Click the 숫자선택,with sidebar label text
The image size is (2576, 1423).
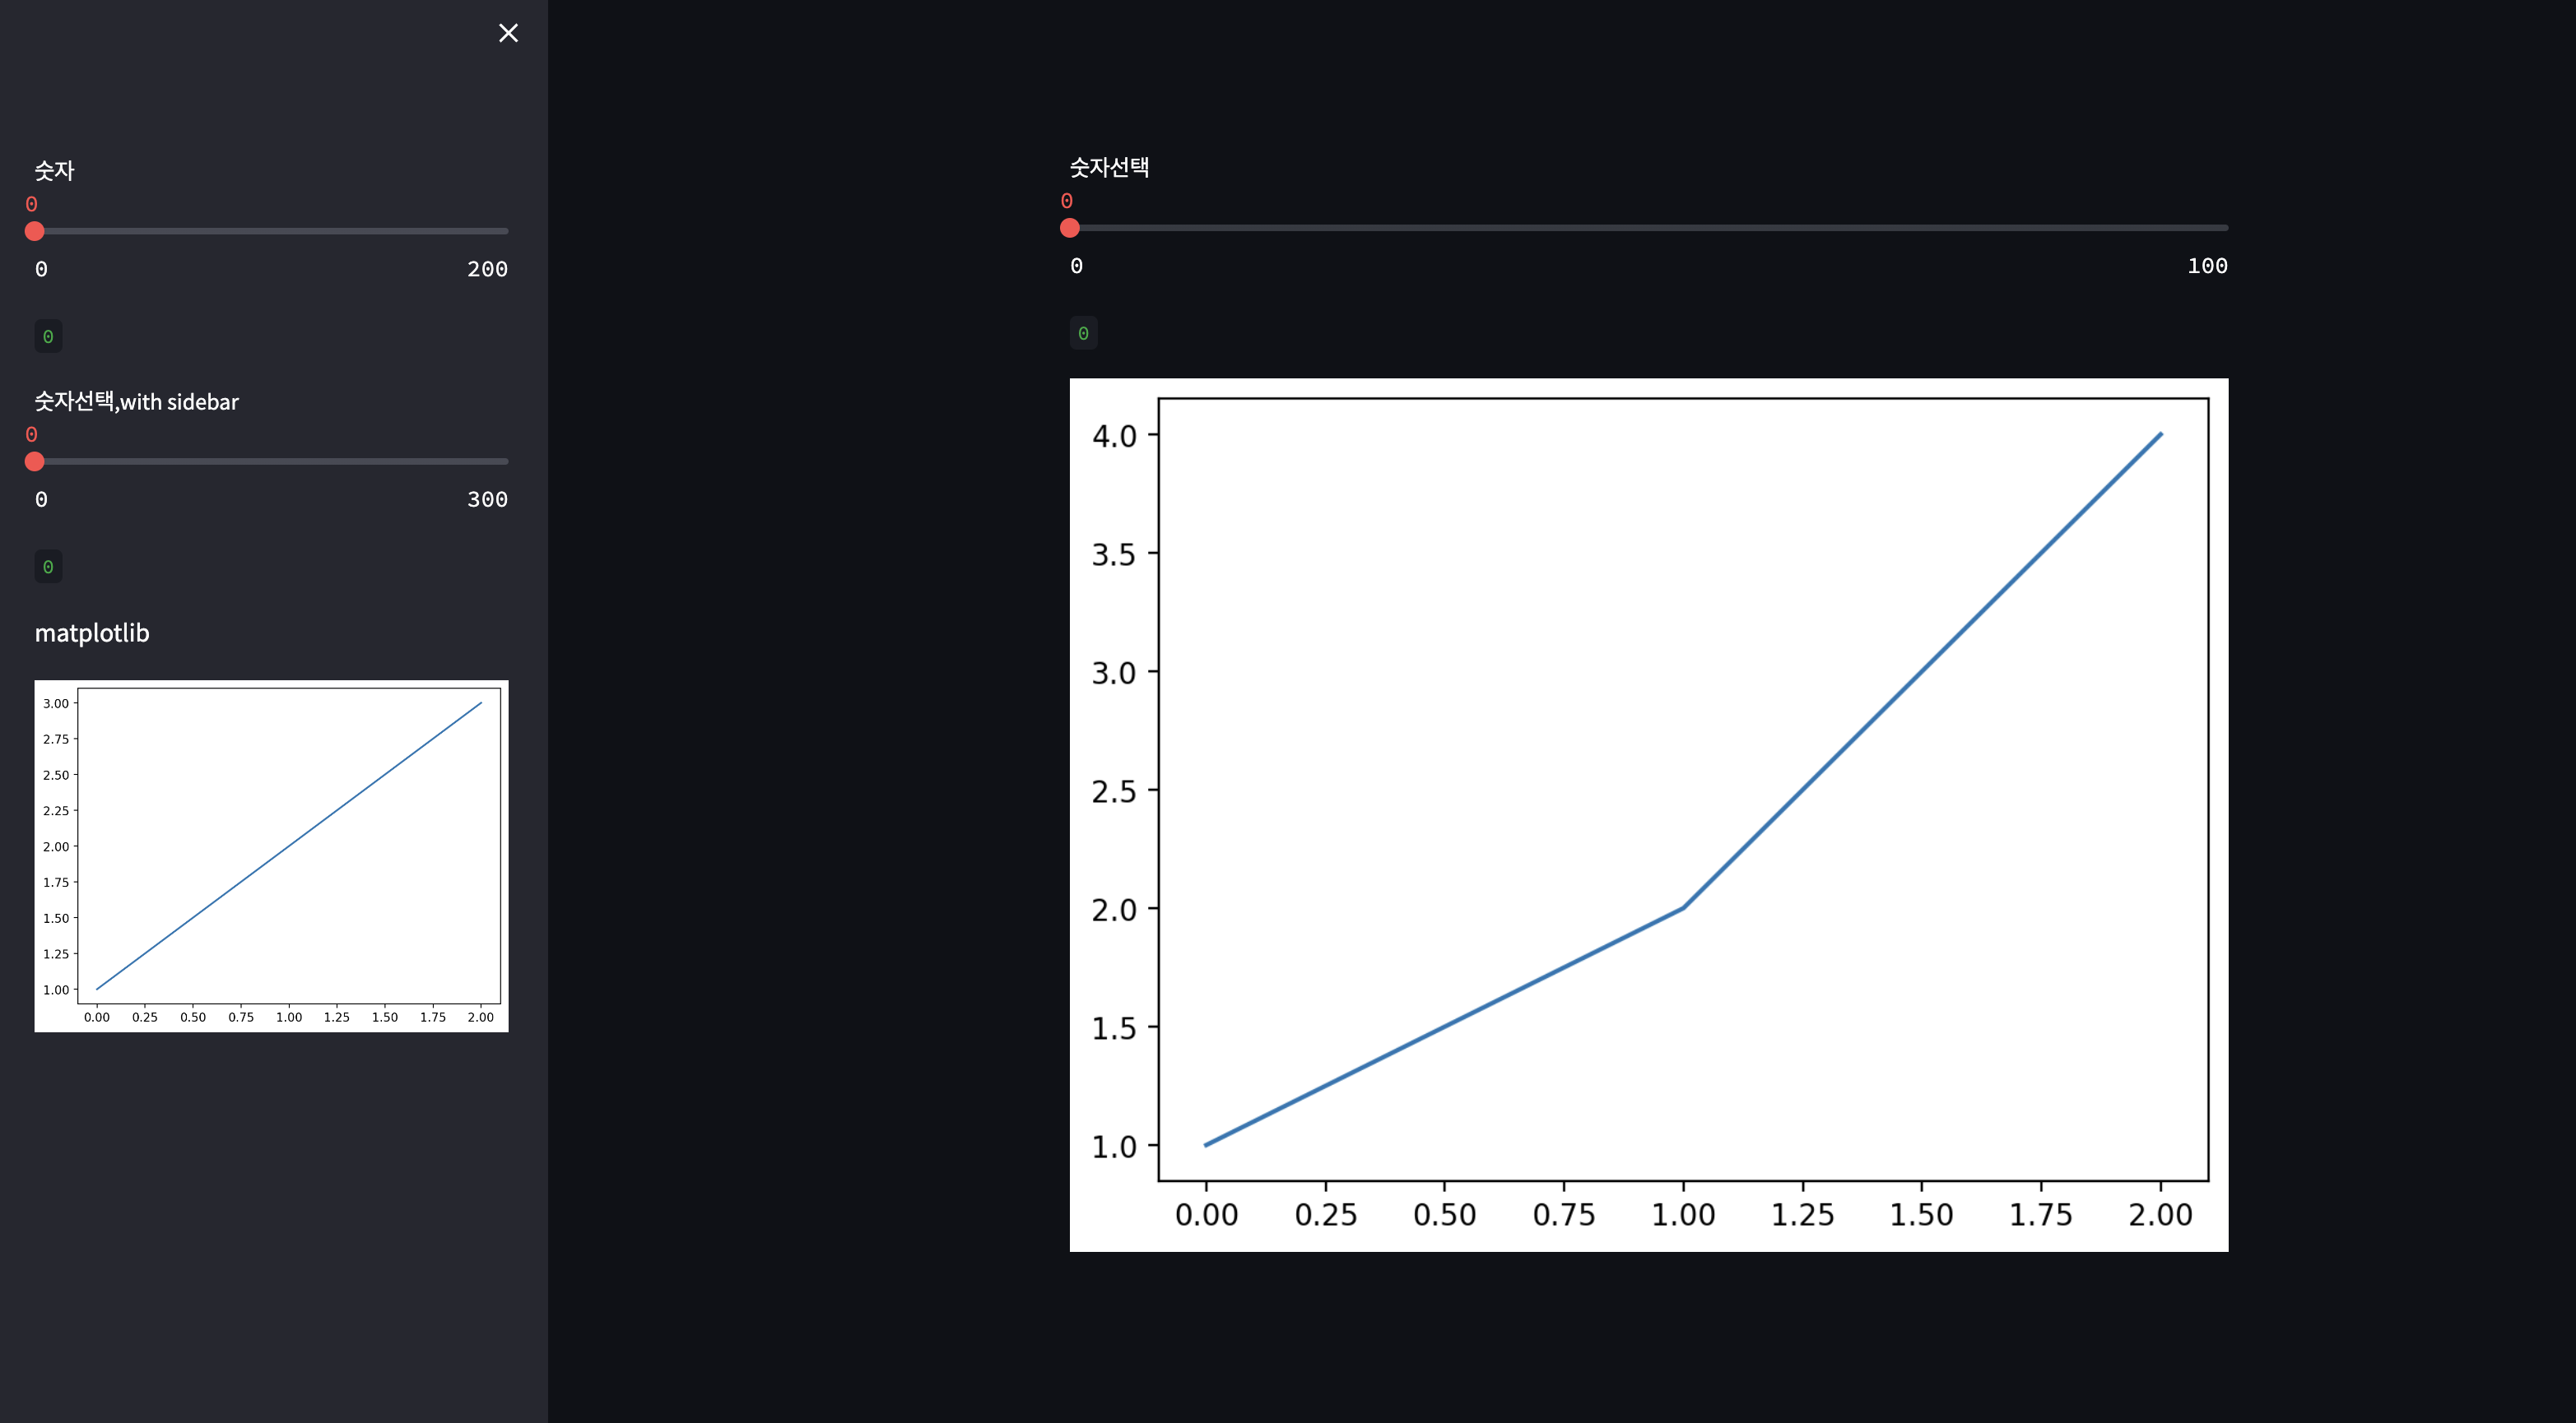point(137,401)
